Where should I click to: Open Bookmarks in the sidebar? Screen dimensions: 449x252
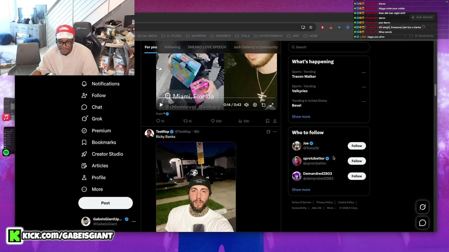coord(99,142)
